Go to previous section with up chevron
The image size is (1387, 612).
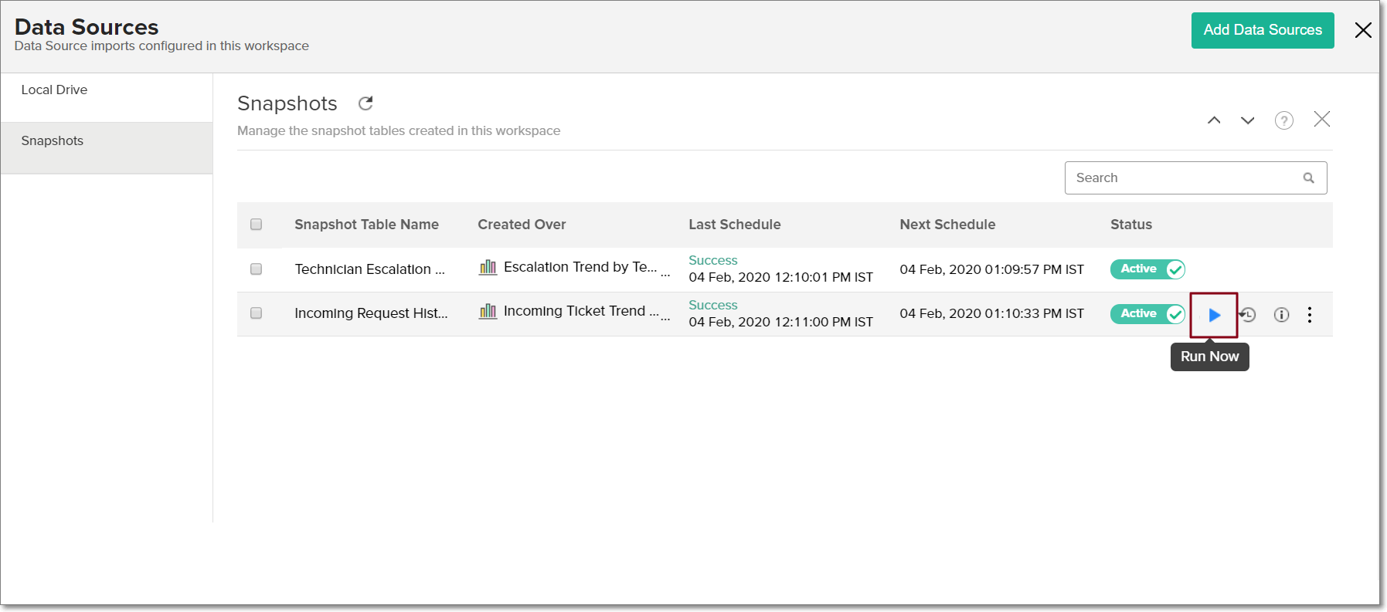(x=1214, y=120)
